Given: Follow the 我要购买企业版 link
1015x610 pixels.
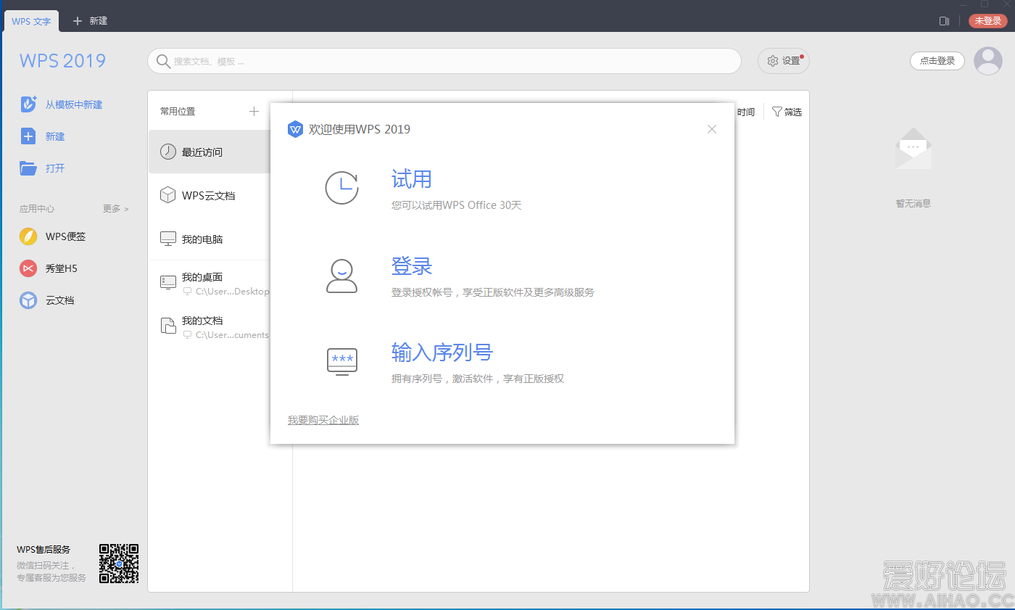Looking at the screenshot, I should [323, 420].
